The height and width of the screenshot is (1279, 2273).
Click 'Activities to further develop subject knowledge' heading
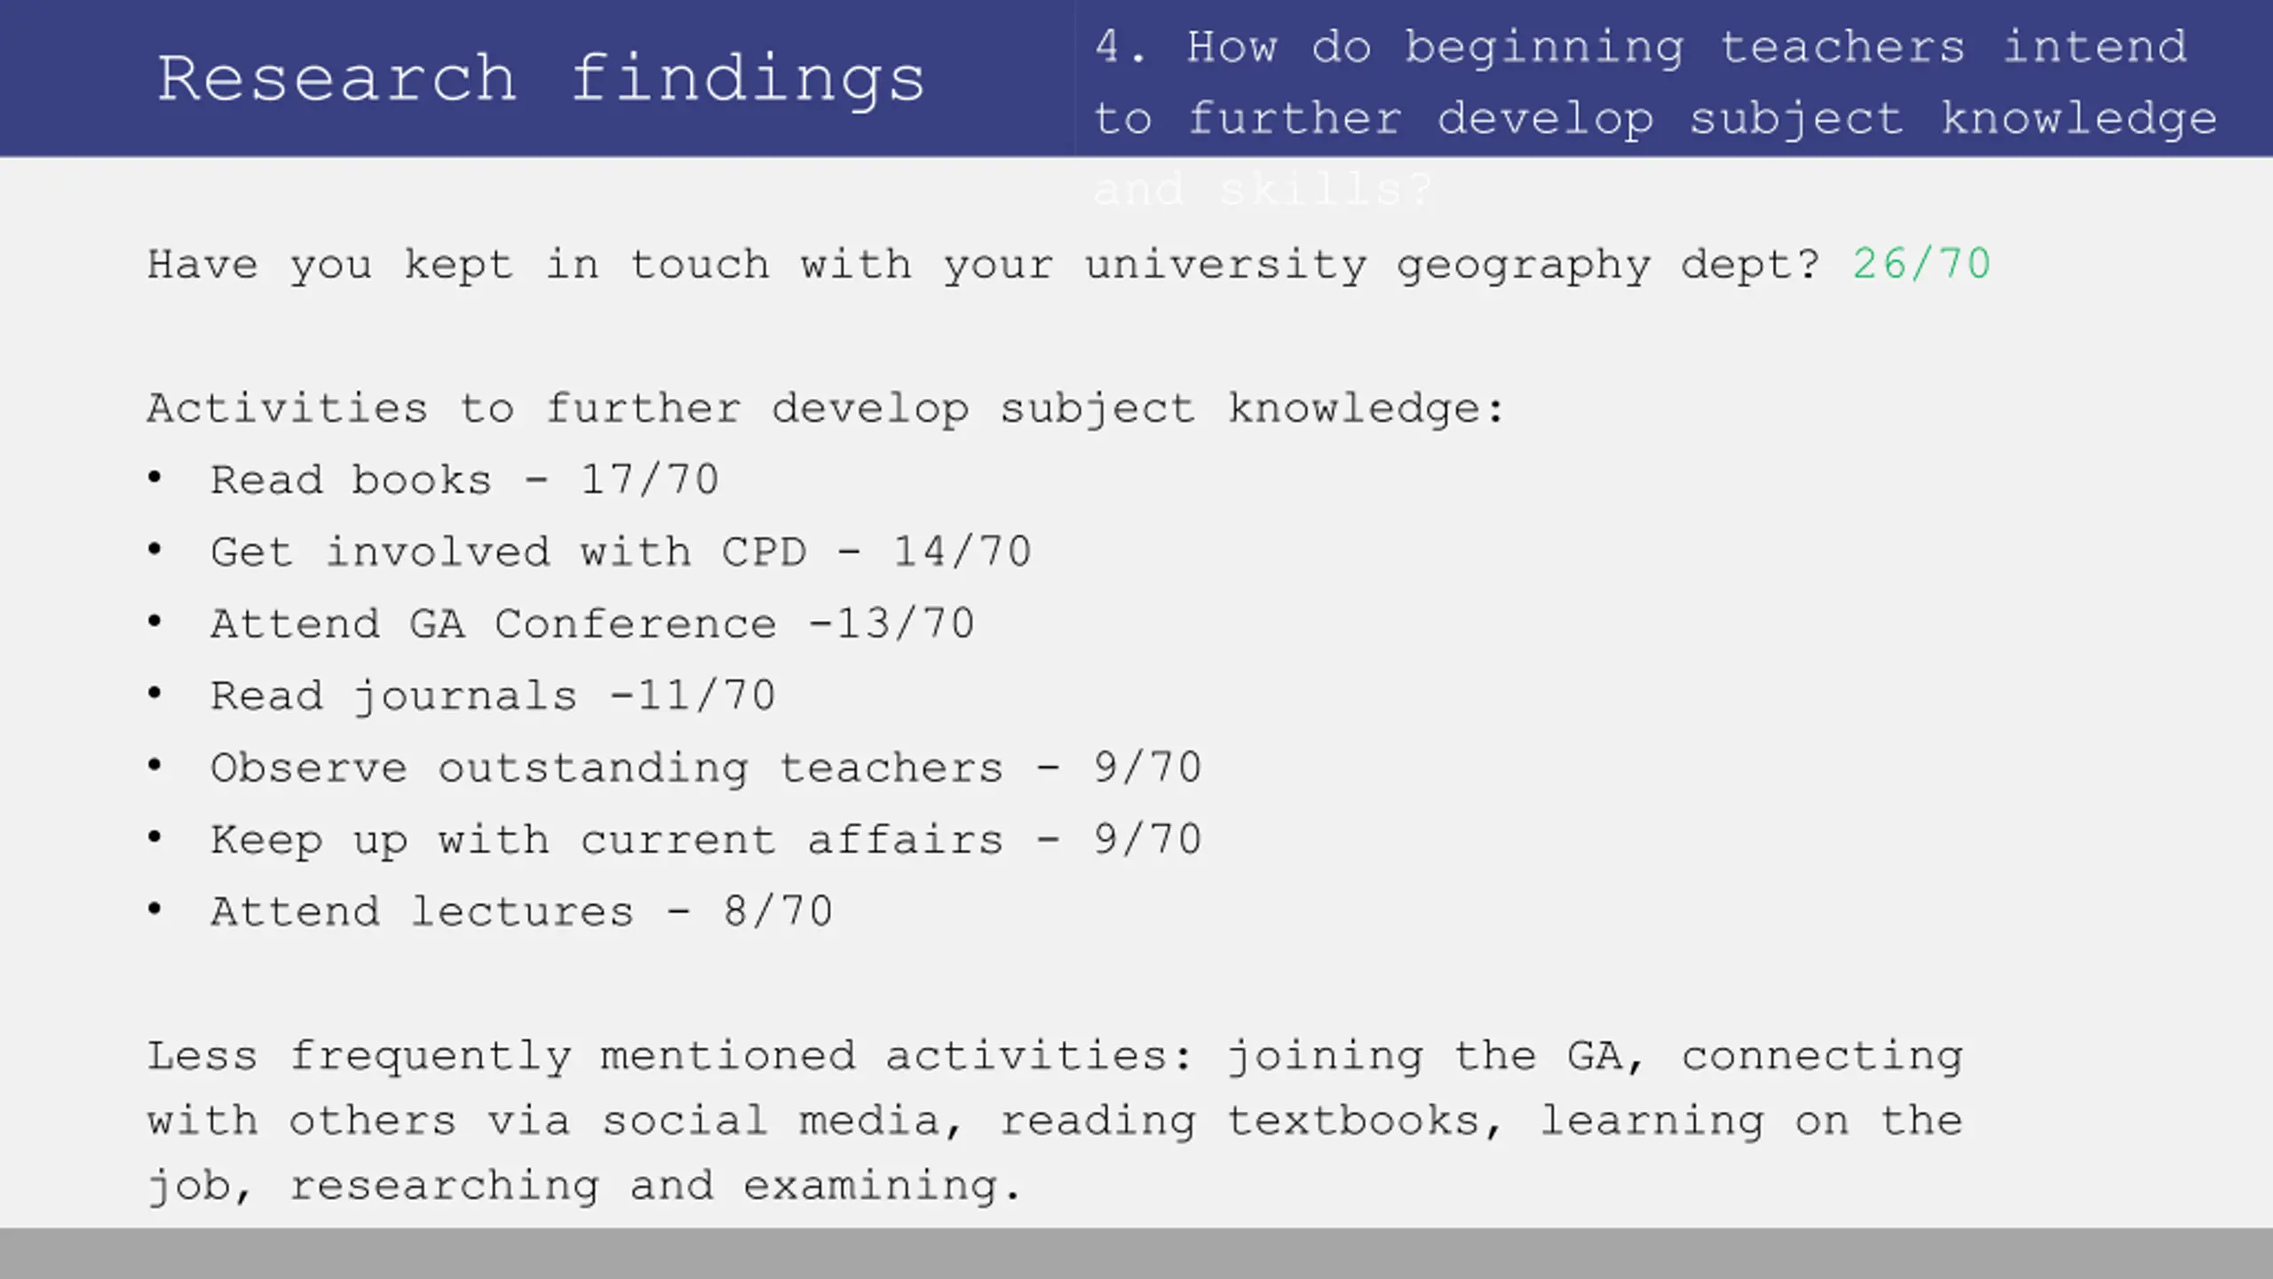[826, 409]
